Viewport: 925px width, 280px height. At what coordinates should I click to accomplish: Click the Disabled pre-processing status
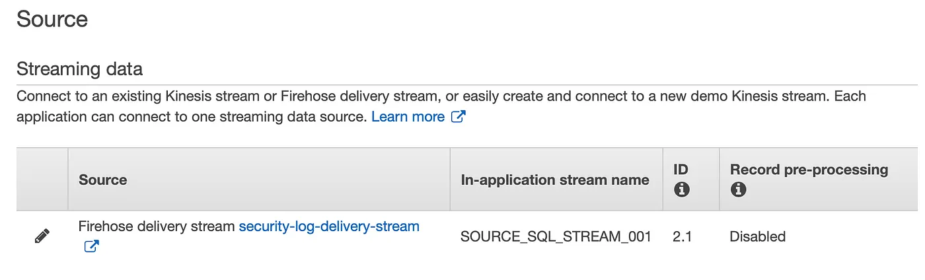click(757, 236)
